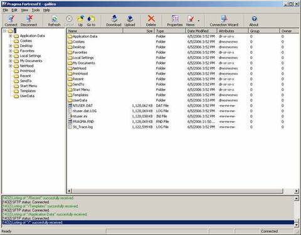
Task: Open the File menu
Action: [5, 10]
